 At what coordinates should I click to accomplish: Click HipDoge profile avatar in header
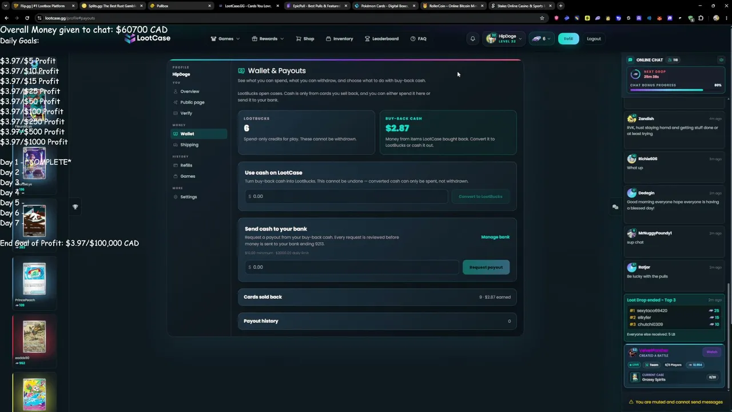pos(491,39)
